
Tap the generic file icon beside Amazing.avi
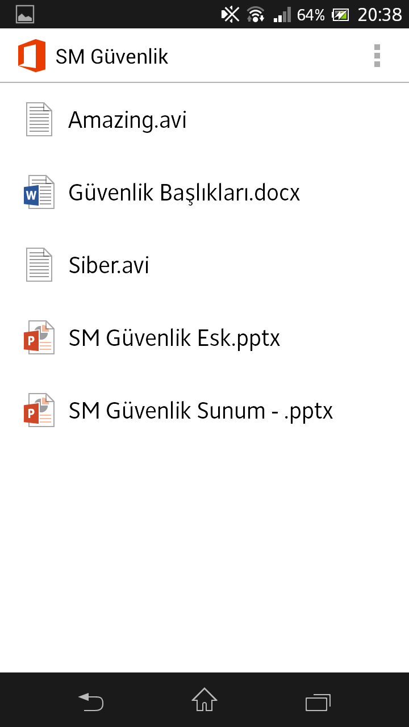tap(39, 119)
